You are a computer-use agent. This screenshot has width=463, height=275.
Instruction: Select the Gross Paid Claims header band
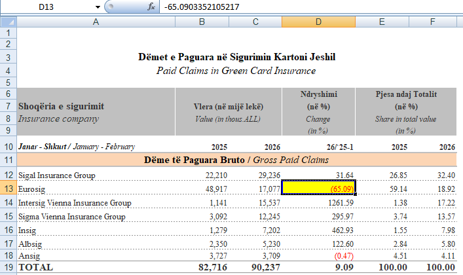click(x=236, y=160)
